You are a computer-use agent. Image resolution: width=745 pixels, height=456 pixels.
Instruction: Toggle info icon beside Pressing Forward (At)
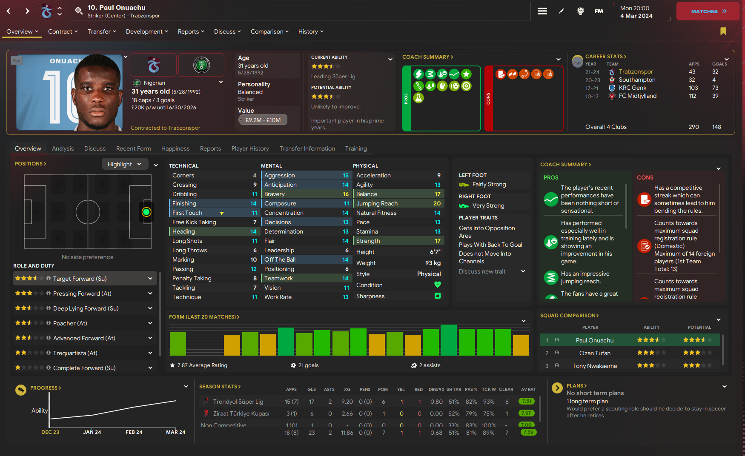tap(49, 294)
